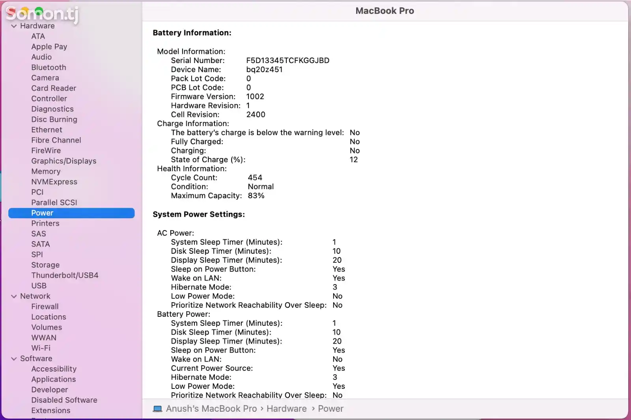Click the State of Charge value 12
Screen dimensions: 631x420
[x=354, y=160]
